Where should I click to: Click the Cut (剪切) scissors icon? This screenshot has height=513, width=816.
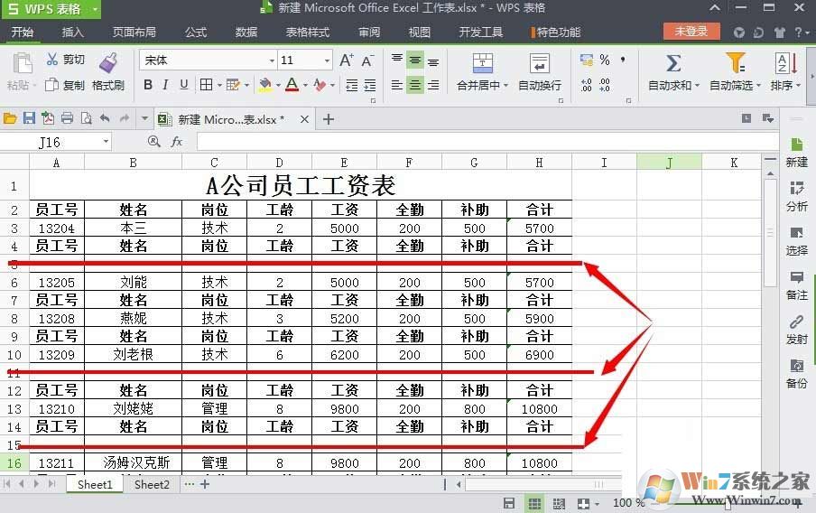(x=52, y=59)
